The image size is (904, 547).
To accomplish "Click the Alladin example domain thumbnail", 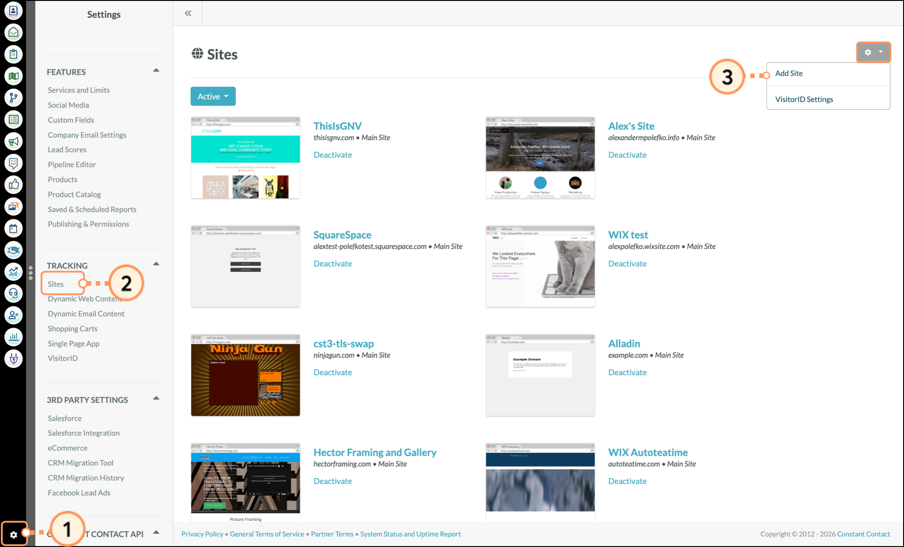I will point(540,375).
